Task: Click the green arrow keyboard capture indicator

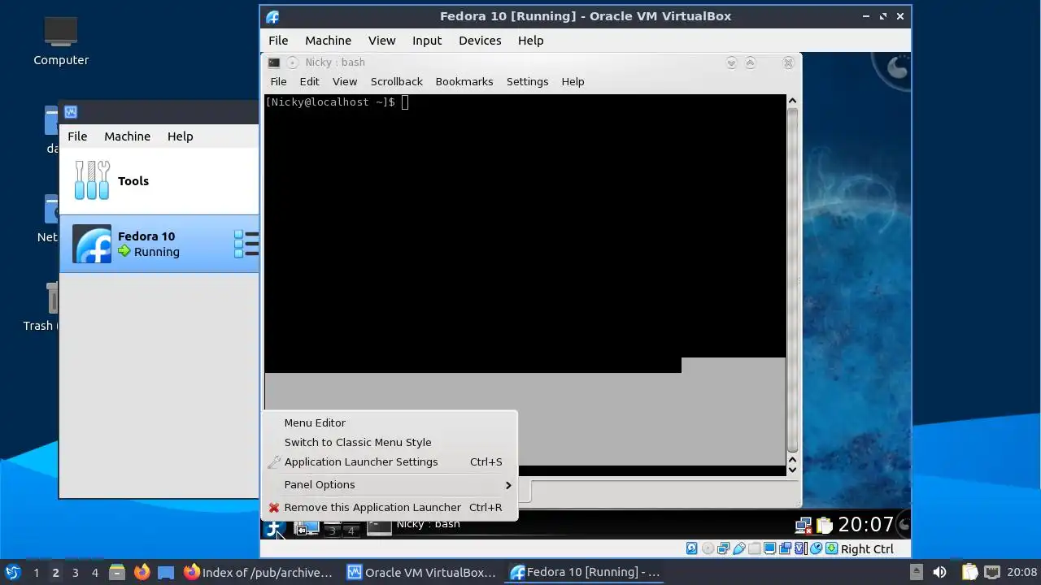Action: point(831,548)
